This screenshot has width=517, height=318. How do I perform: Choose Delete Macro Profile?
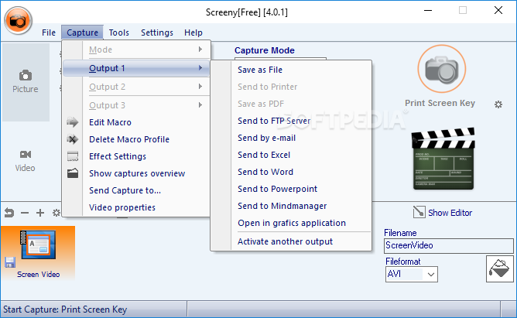(129, 139)
